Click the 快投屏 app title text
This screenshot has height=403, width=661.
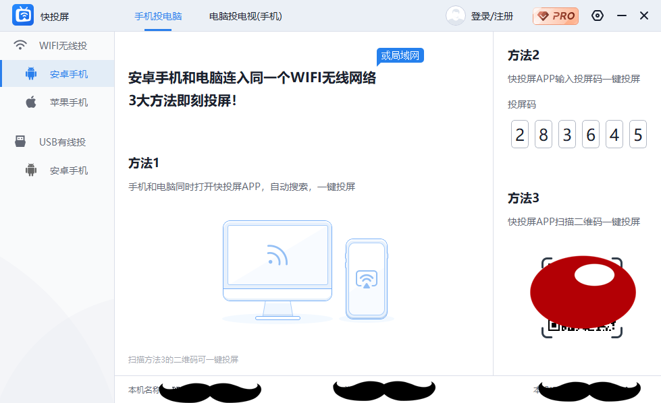coord(55,16)
